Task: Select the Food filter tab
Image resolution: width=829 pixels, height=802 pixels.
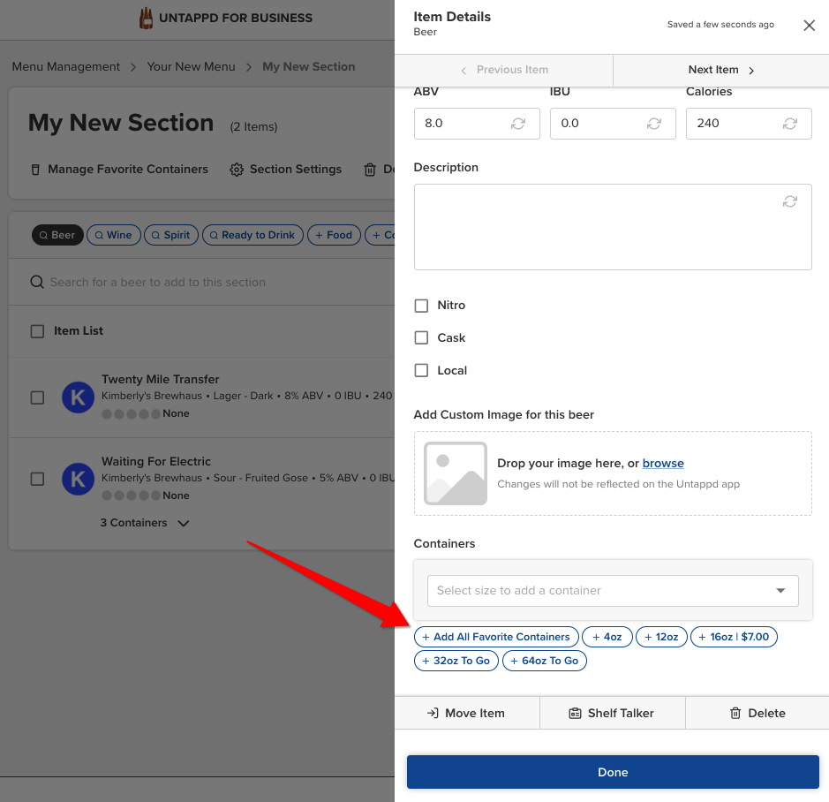Action: tap(334, 235)
